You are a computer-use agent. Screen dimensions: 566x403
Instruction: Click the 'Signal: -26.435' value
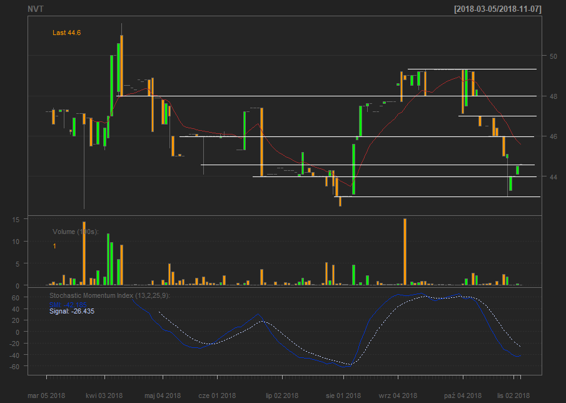click(72, 311)
